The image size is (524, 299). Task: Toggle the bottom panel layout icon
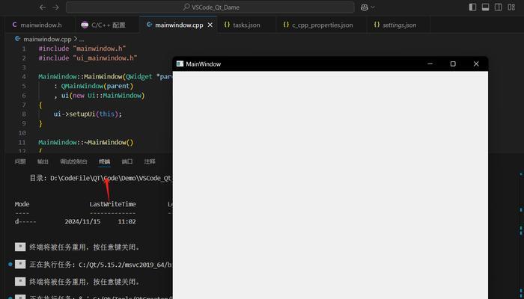(x=486, y=7)
